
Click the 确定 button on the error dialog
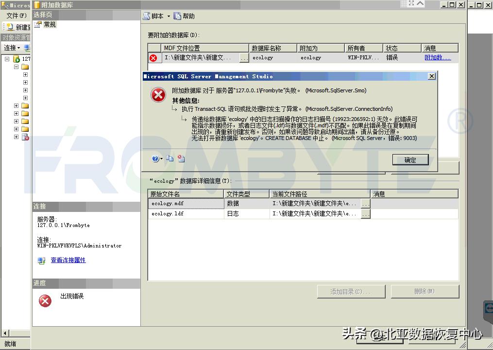(x=410, y=159)
